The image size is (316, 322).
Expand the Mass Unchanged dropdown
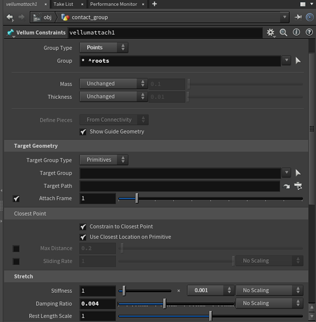(x=113, y=84)
